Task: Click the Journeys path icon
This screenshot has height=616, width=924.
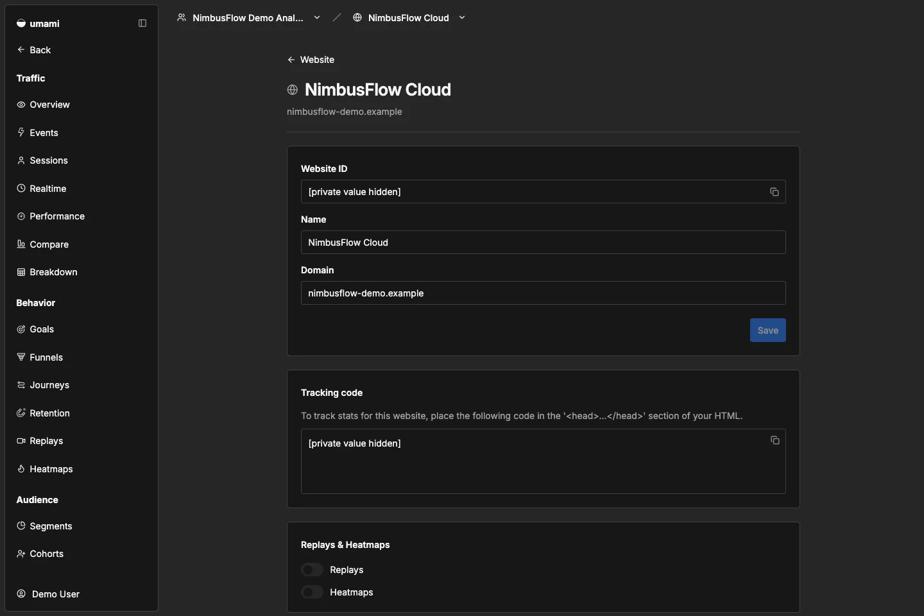Action: (21, 385)
